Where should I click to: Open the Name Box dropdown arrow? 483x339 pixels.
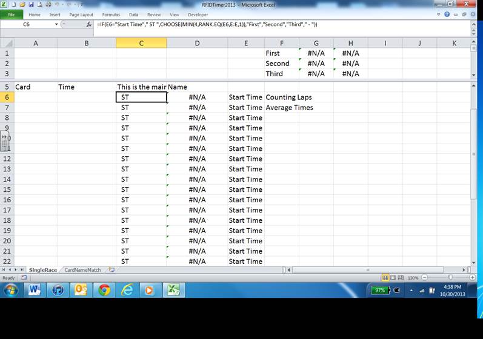(56, 24)
